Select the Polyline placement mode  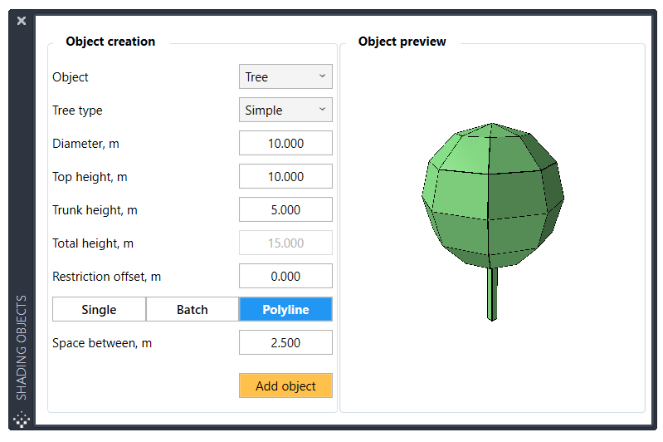(285, 310)
